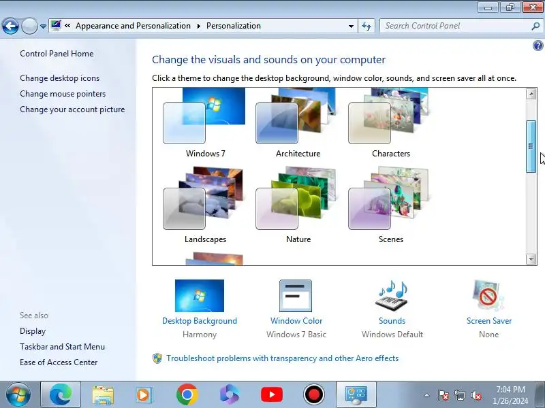Click the control panel icon in address bar
Image resolution: width=545 pixels, height=408 pixels.
pos(56,26)
